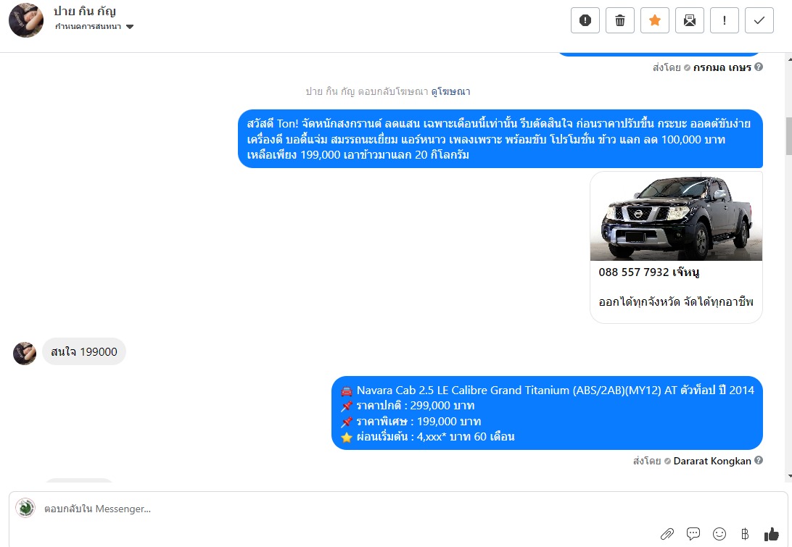792x547 pixels.
Task: Click the help icon beside Dararat Kongkan
Action: pos(758,460)
